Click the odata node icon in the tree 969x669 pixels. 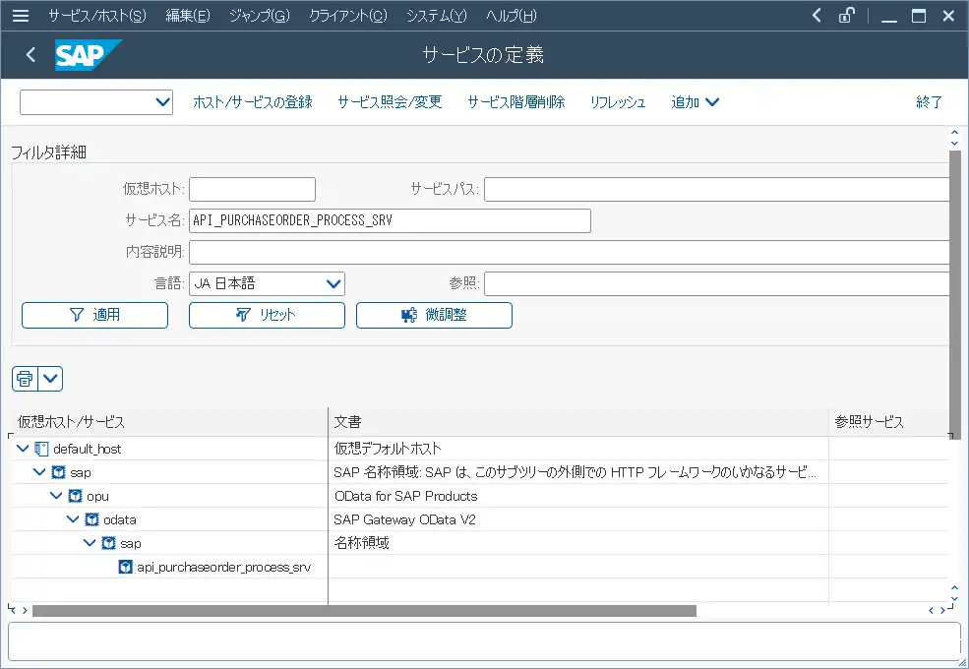tap(91, 519)
